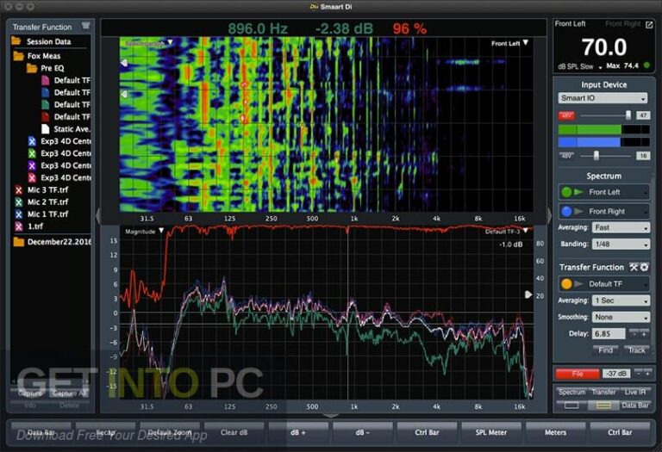
Task: Switch to Transfer view
Action: point(603,392)
